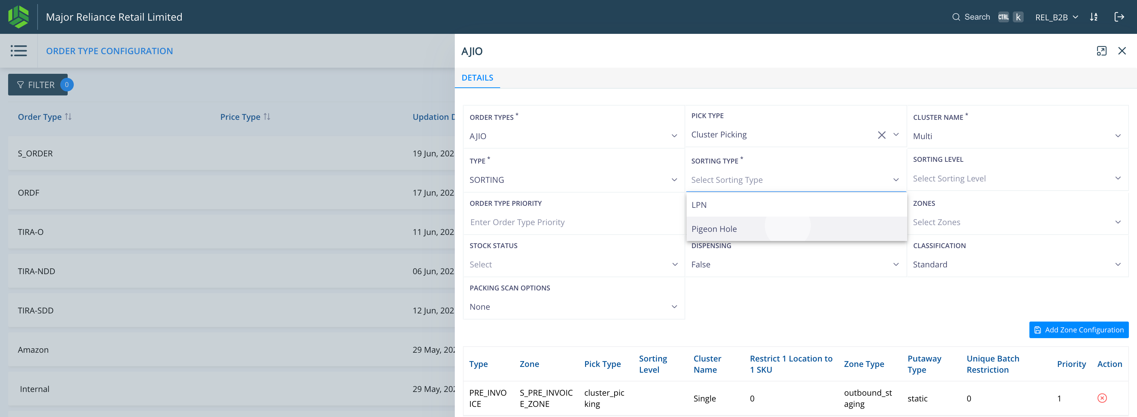Screen dimensions: 1137x417
Task: Close the AJIO details panel
Action: point(1122,51)
